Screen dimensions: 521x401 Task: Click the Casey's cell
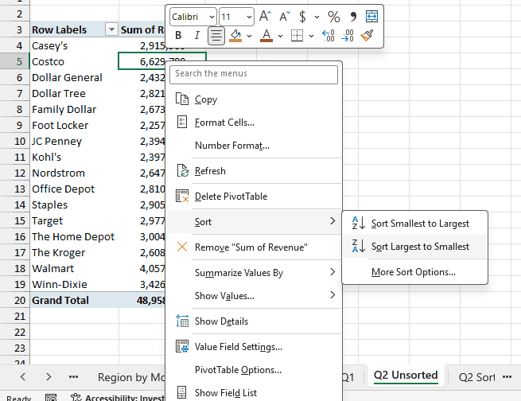(74, 45)
